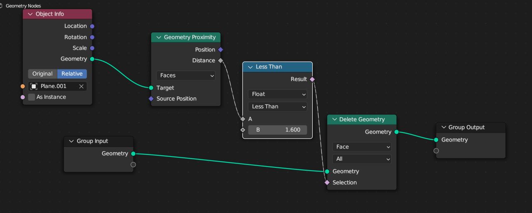Click the Selection input socket on Delete Geometry
The image size is (532, 213).
(x=327, y=183)
